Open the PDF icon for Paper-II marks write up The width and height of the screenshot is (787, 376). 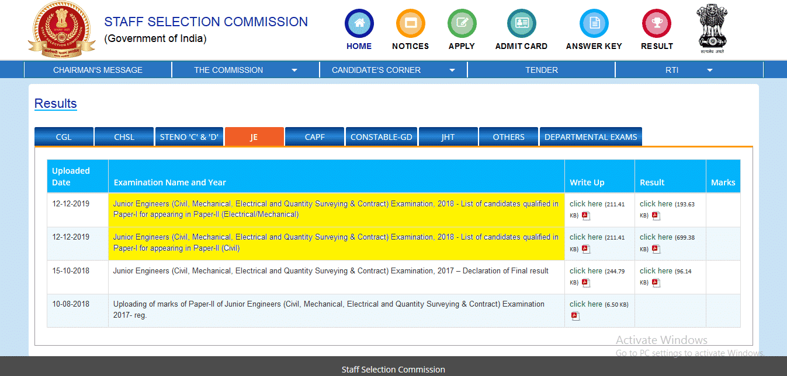click(x=575, y=315)
